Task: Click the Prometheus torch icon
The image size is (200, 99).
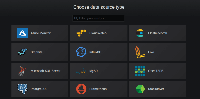Action: pyautogui.click(x=81, y=89)
